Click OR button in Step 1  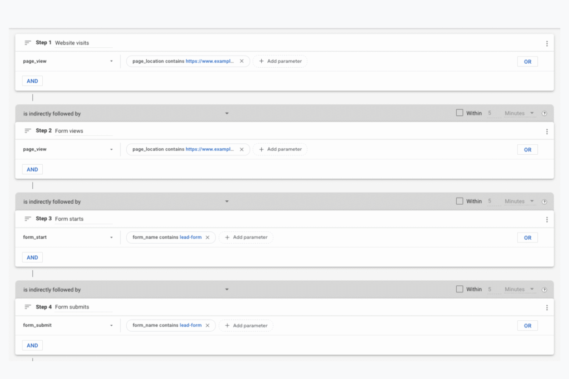point(527,62)
